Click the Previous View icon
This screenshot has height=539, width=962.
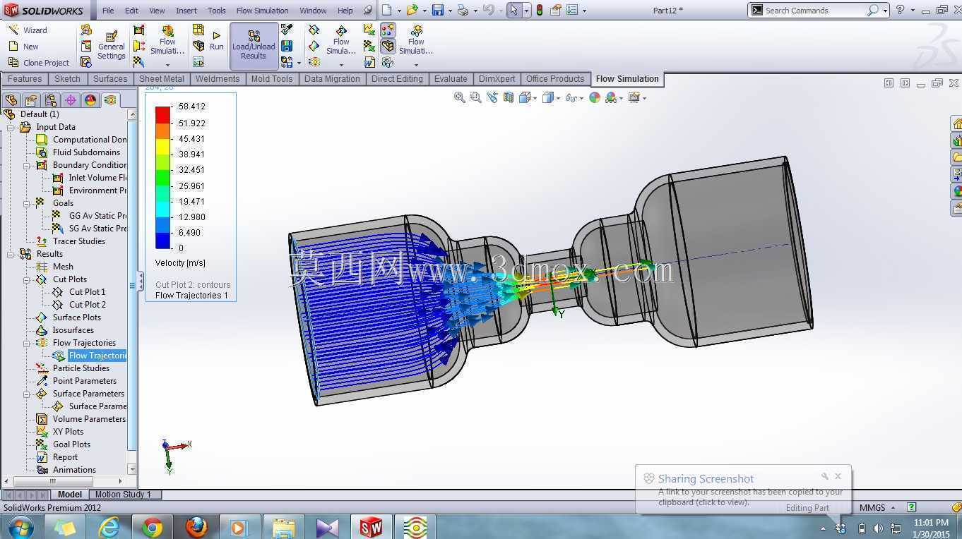pos(492,98)
